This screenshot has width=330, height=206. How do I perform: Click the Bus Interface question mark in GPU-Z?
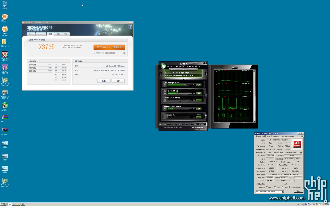point(302,158)
